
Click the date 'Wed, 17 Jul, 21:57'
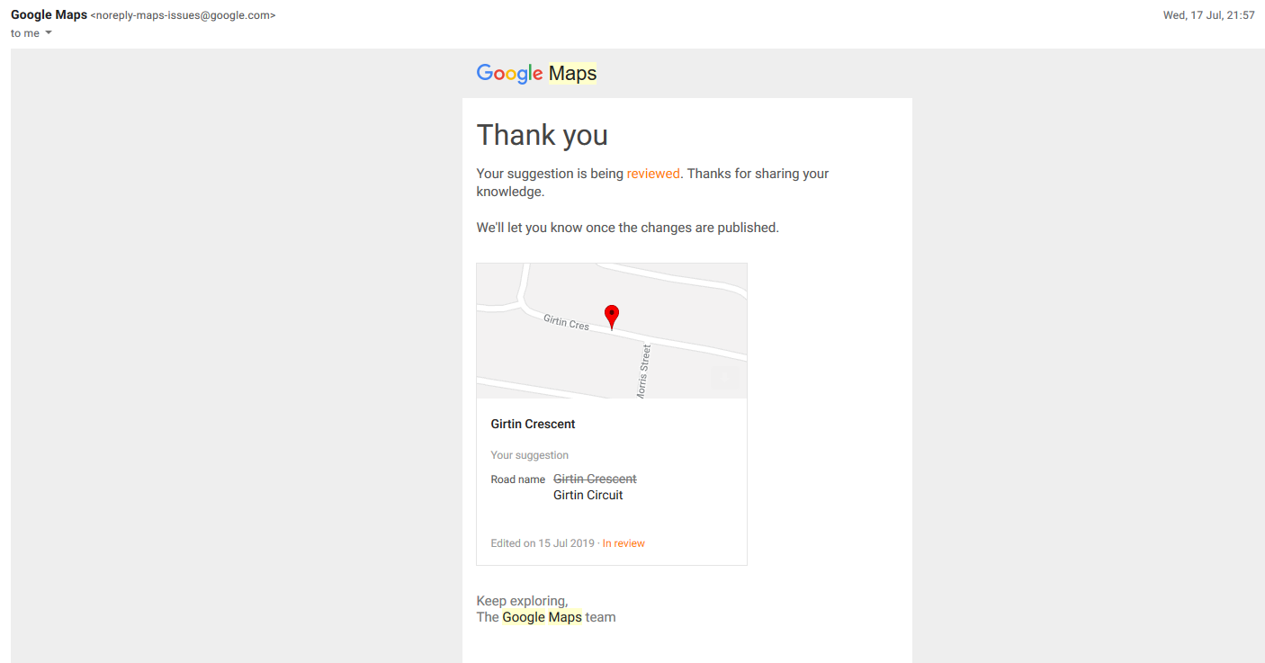1208,15
